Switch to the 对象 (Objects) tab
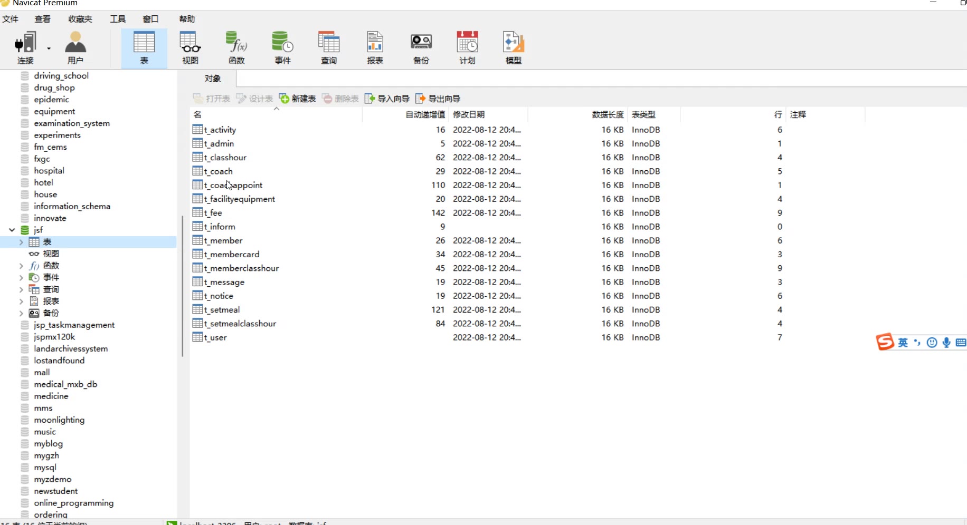The image size is (967, 525). [213, 79]
